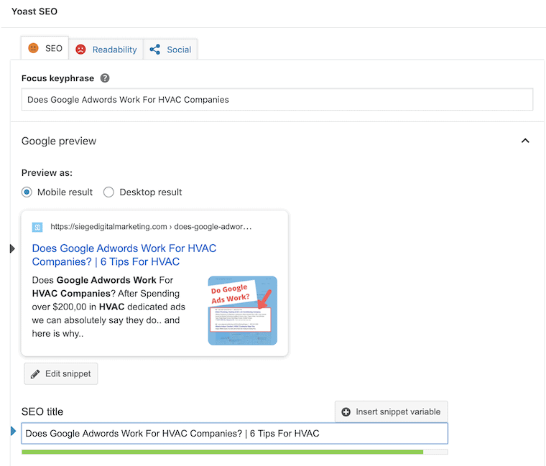Click the Do Google Ads Work thumbnail
This screenshot has height=466, width=546.
(x=243, y=310)
